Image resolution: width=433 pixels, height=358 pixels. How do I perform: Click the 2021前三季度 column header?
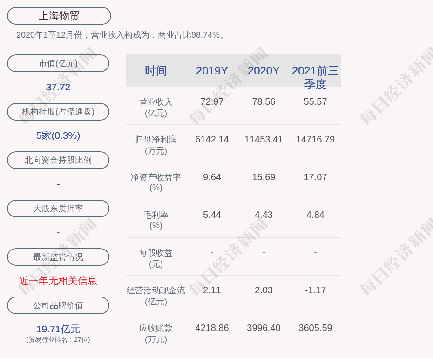pyautogui.click(x=315, y=77)
